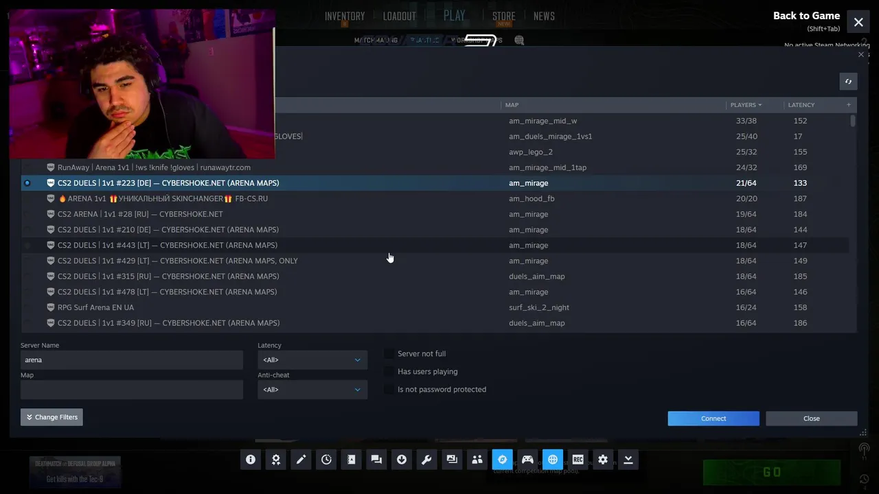Screen dimensions: 879x494
Task: Open the playtime clock icon
Action: (326, 460)
